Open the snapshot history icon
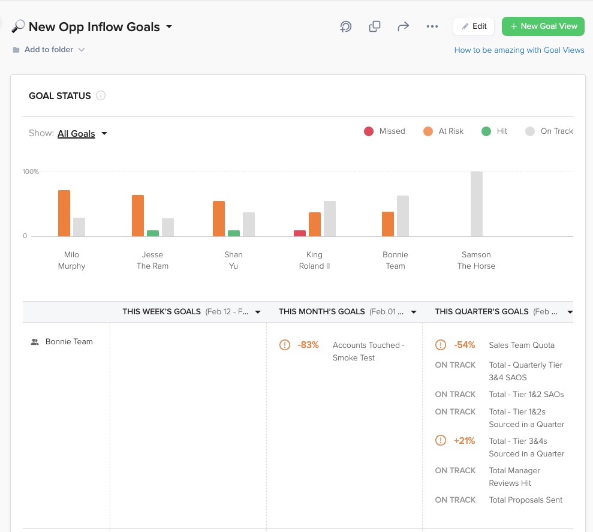This screenshot has width=593, height=532. pyautogui.click(x=346, y=26)
